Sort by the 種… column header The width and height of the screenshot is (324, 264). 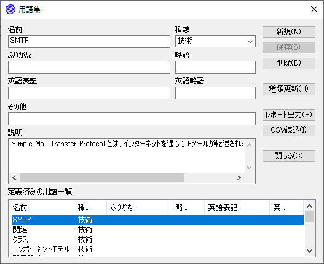pos(90,208)
